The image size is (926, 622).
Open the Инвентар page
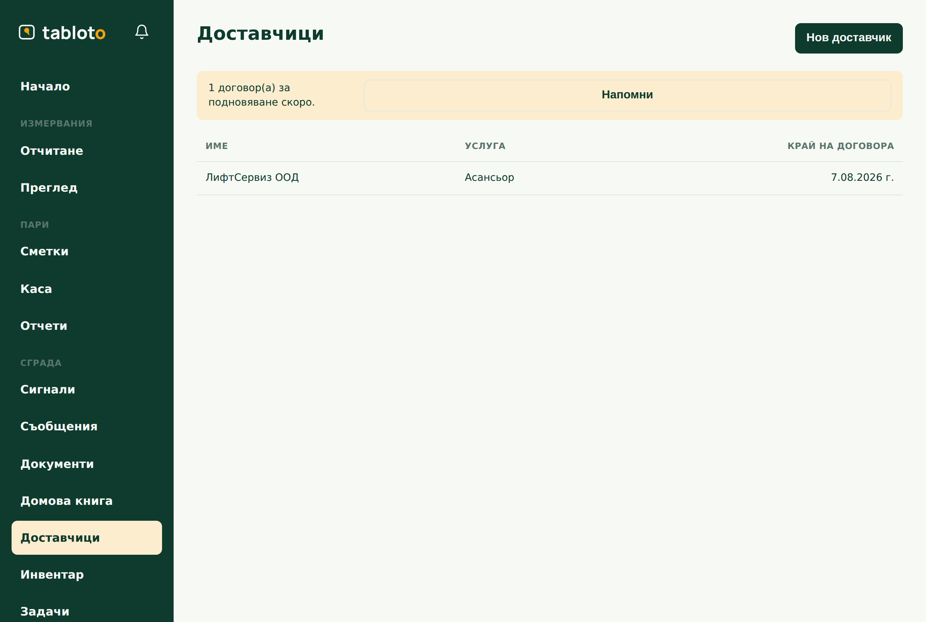click(86, 575)
